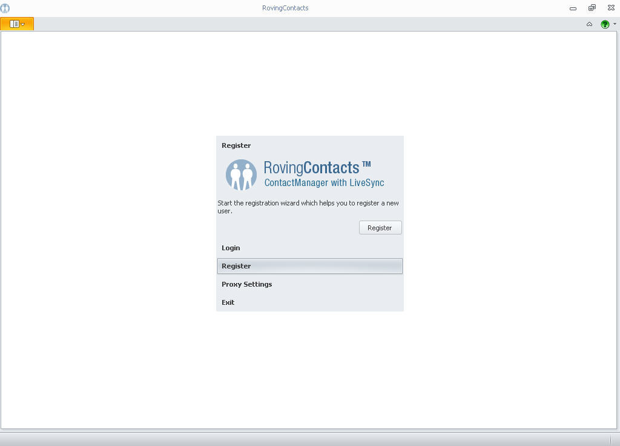Expand the dropdown arrow beside help icon

(x=615, y=24)
